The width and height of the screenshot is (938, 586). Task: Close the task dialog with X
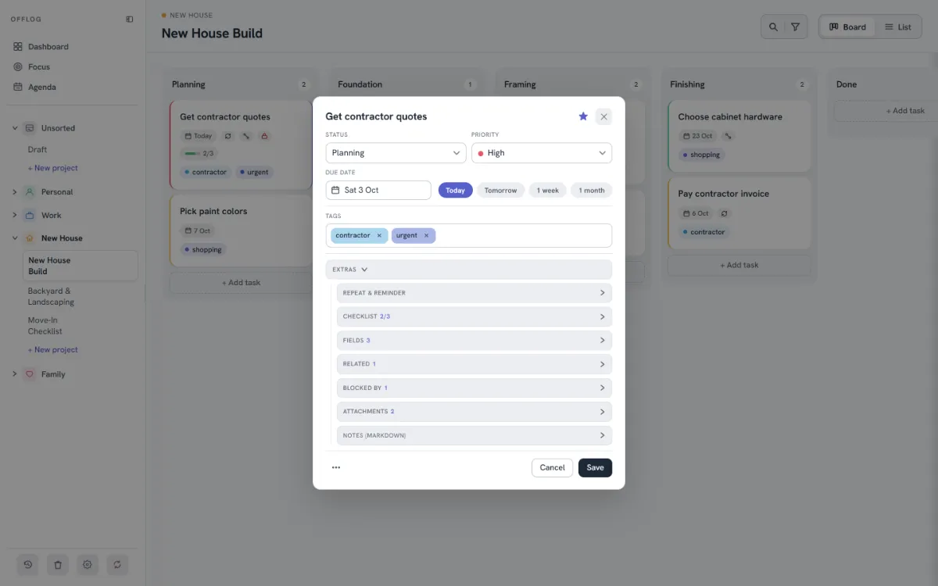(603, 116)
